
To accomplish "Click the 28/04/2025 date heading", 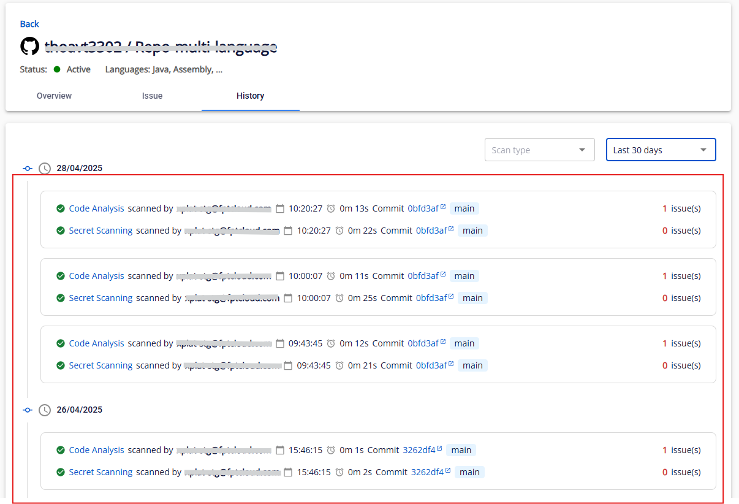I will click(80, 168).
